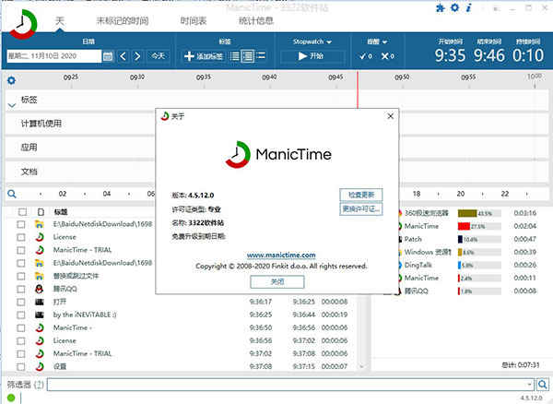Click 关闭 button in About dialog
Screen dimensions: 553x404
point(276,281)
